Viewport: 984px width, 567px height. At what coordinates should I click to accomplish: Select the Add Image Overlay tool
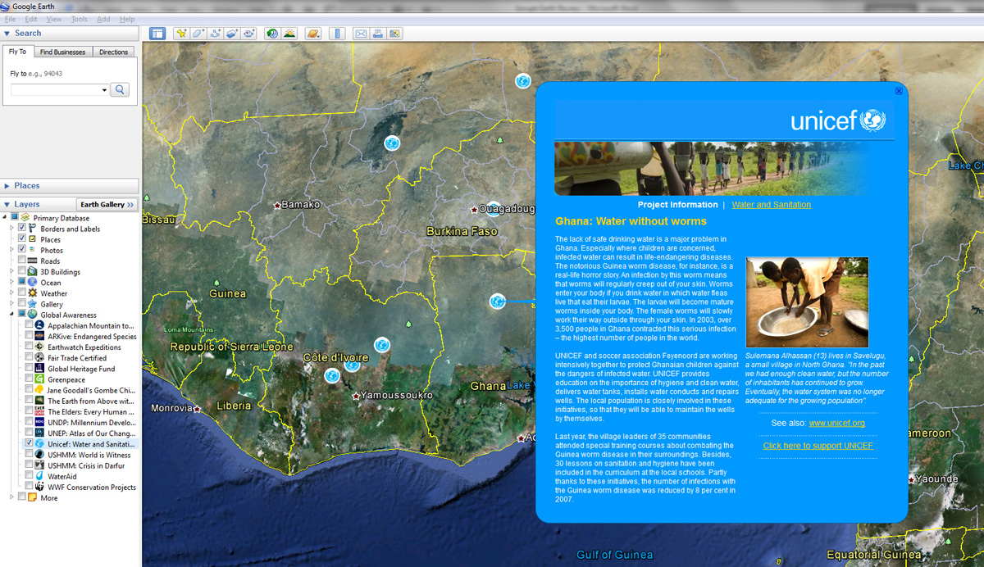coord(233,34)
